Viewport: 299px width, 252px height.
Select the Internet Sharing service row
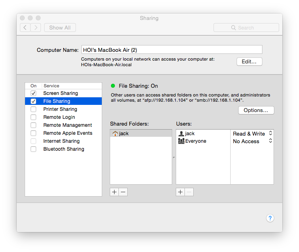[63, 141]
